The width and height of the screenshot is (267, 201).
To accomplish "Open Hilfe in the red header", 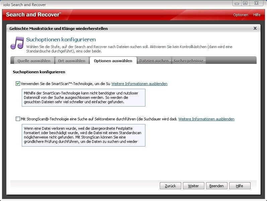I will pos(257,15).
